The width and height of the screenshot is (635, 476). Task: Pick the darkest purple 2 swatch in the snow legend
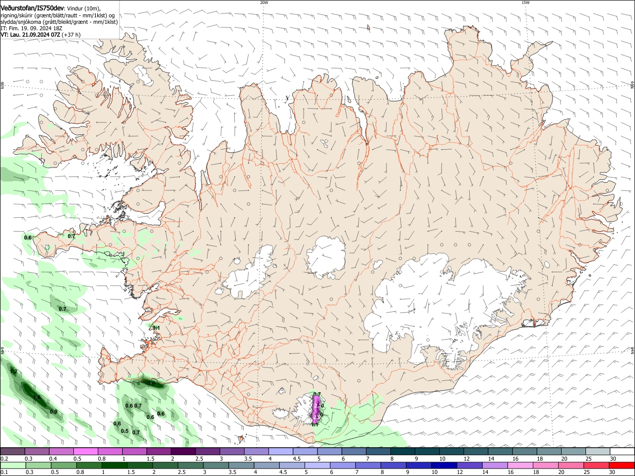[183, 451]
